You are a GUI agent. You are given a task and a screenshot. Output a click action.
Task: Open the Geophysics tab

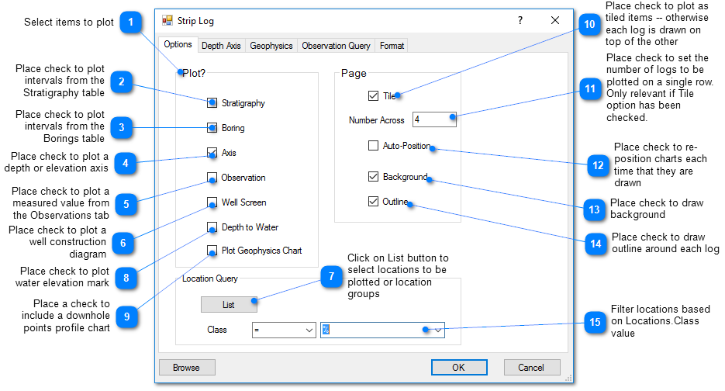tap(271, 46)
